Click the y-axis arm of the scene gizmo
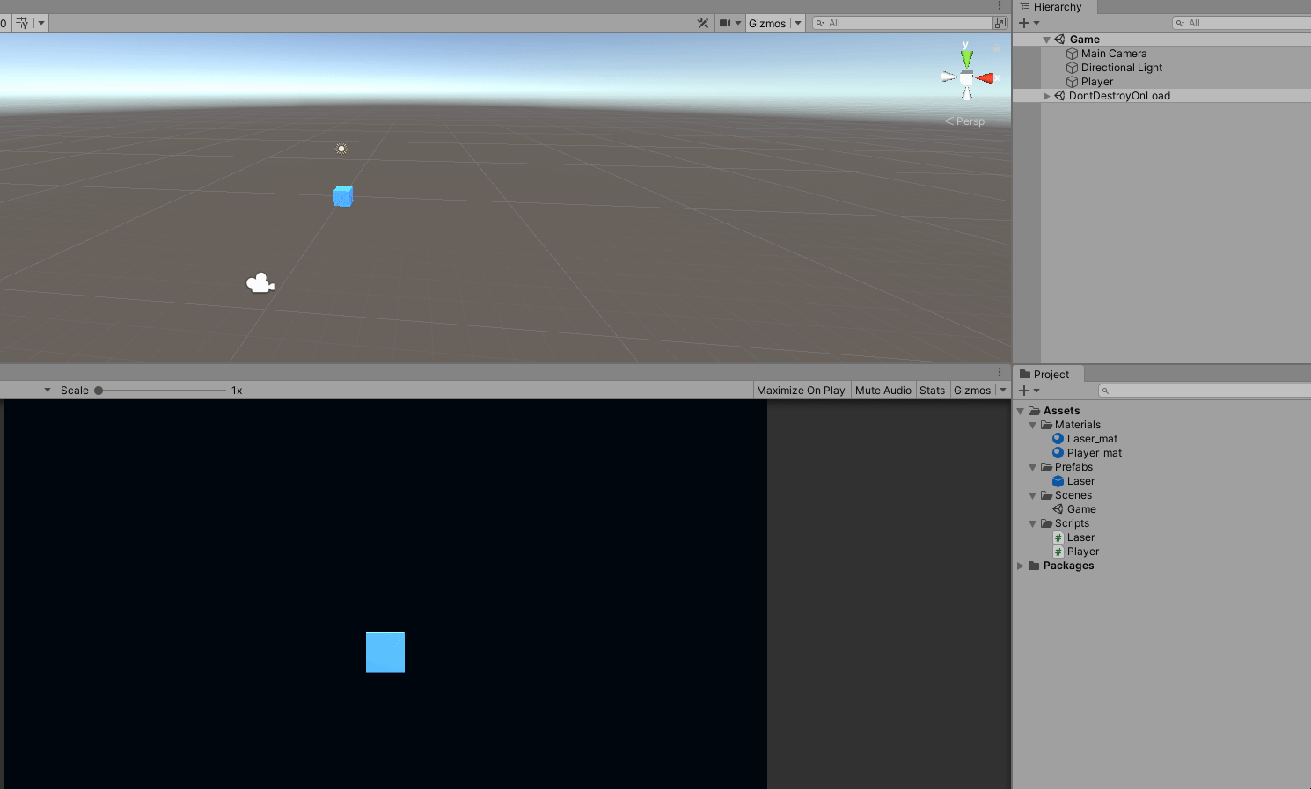This screenshot has height=789, width=1311. click(x=966, y=57)
